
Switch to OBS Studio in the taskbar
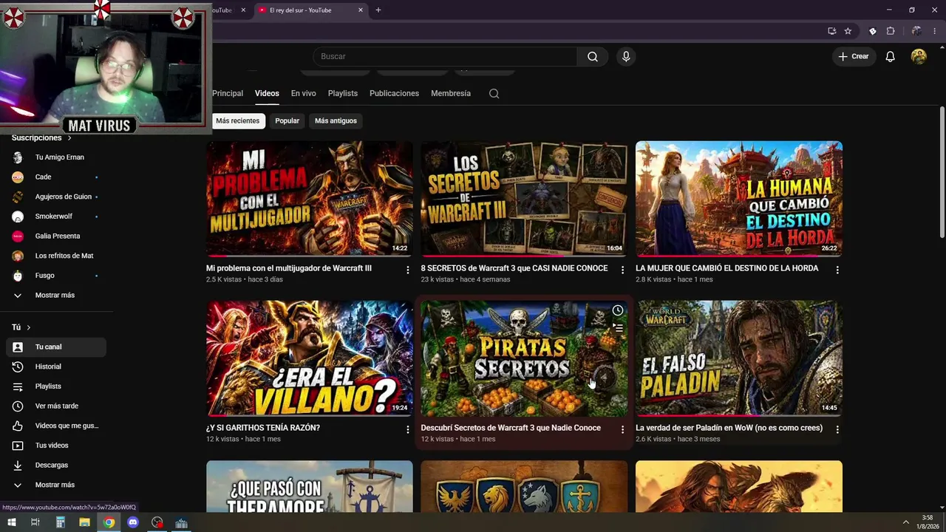[157, 522]
